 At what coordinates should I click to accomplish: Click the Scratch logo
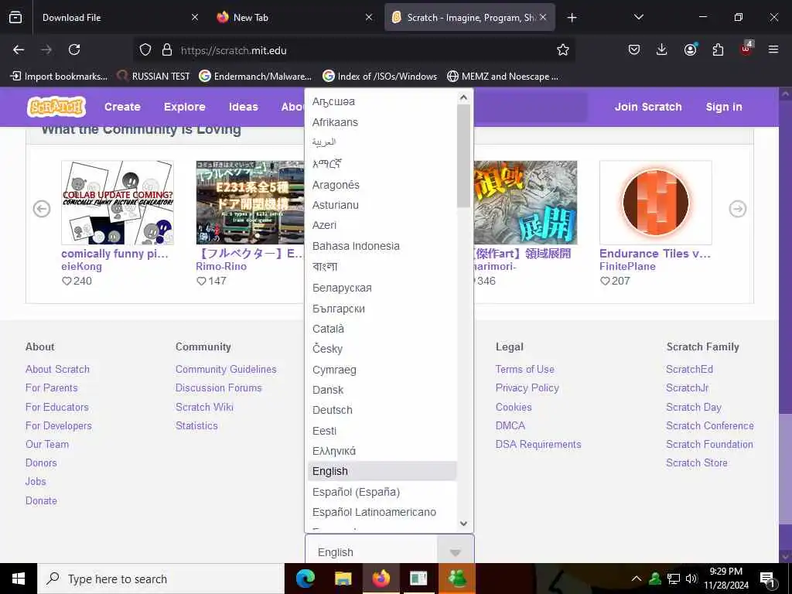pyautogui.click(x=56, y=107)
